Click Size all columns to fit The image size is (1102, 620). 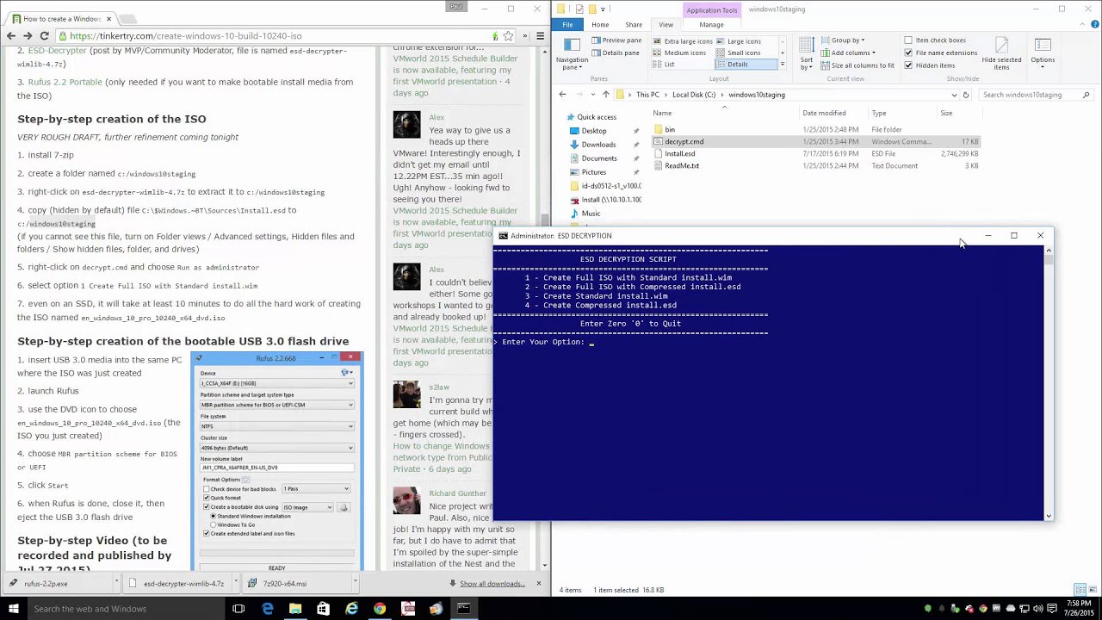click(857, 65)
